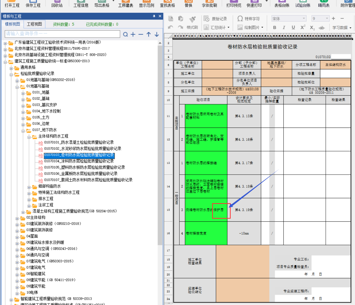Apply superscript X² formatting
Screen dimensions: 355x305
pyautogui.click(x=303, y=27)
